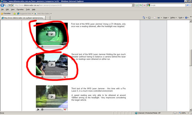Click the page scrollbar up arrow
This screenshot has height=115, width=192.
(x=190, y=21)
